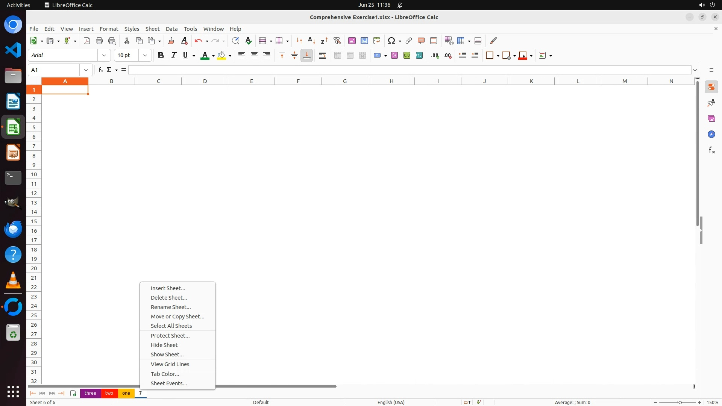Viewport: 722px width, 406px height.
Task: Open the font size dropdown arrow
Action: tap(145, 56)
